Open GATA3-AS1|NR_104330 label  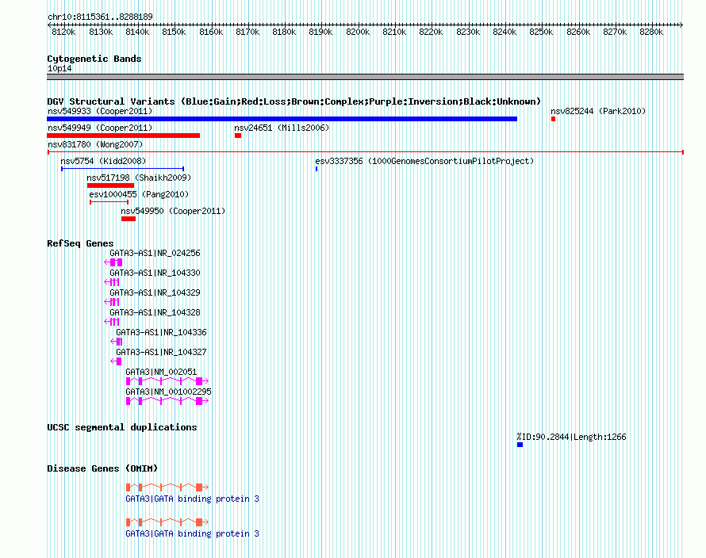(155, 273)
